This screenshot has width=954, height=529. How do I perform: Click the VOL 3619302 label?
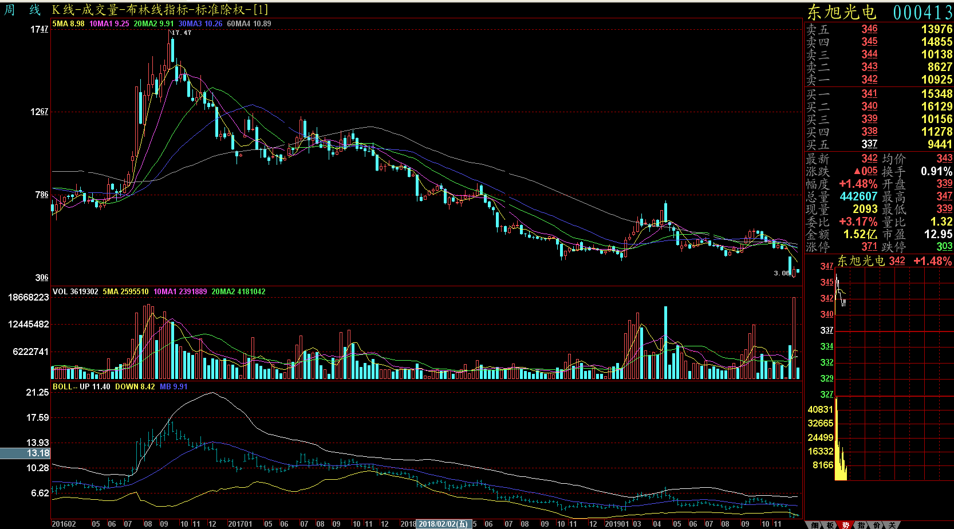(x=76, y=291)
